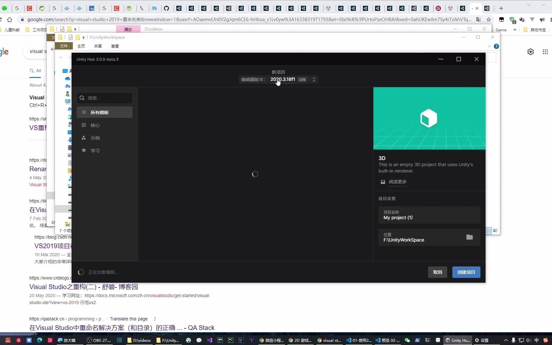The image size is (552, 345).
Task: Click the 阅读更多 link on the 3D template
Action: point(397,182)
